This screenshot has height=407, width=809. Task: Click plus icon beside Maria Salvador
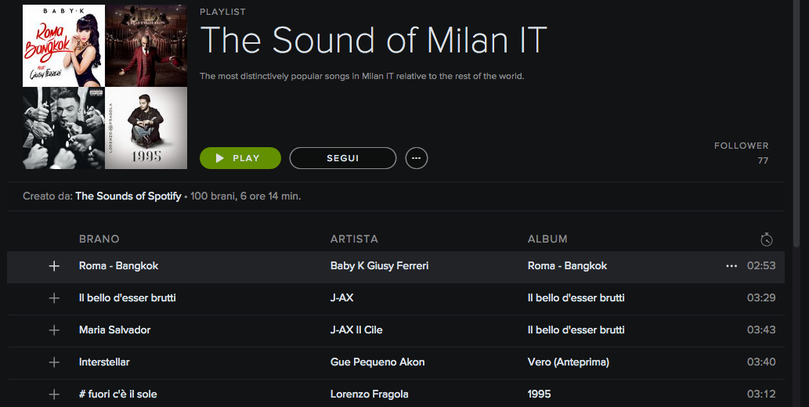tap(54, 330)
